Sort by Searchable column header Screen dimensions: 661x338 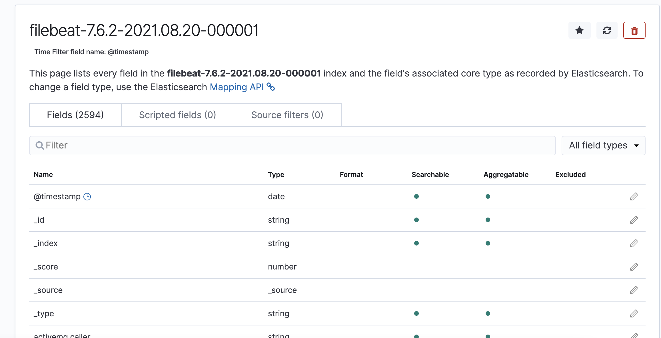pos(430,175)
